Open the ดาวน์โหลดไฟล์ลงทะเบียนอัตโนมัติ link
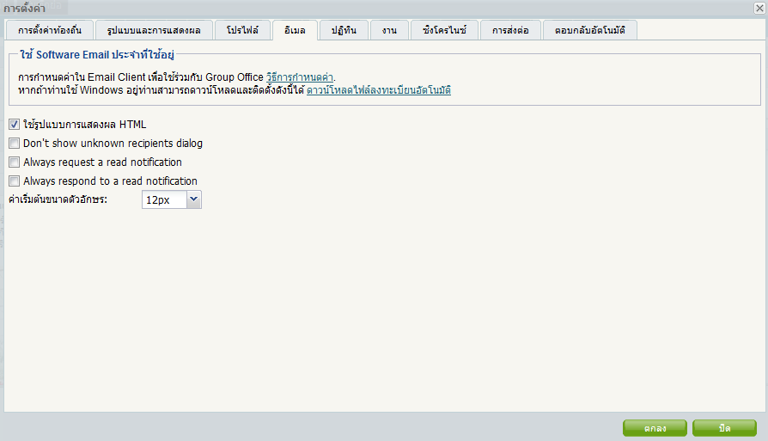 click(379, 90)
